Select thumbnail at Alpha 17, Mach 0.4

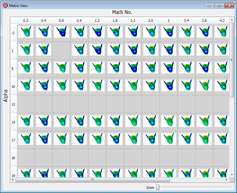coord(44,139)
